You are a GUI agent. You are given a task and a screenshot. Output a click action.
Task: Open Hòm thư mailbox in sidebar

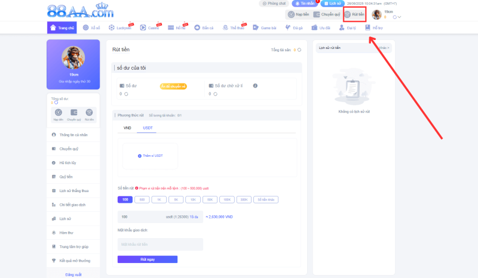coord(73,233)
